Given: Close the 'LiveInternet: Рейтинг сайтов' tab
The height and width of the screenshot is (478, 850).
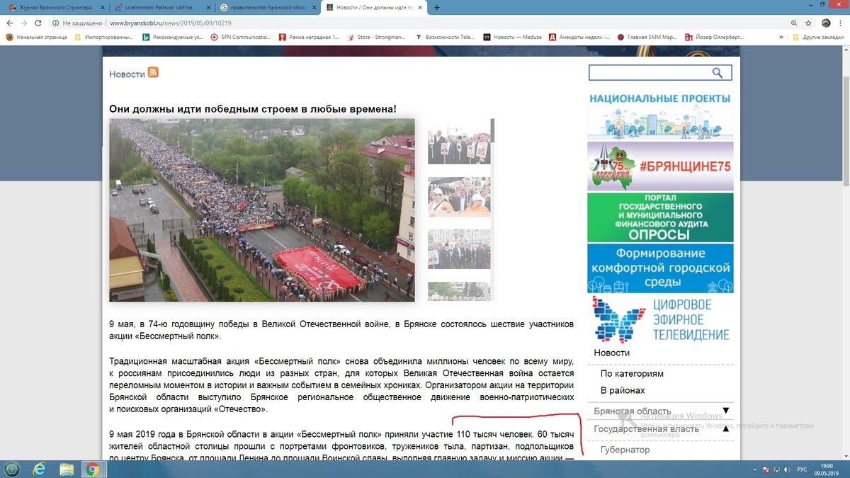Looking at the screenshot, I should 208,8.
